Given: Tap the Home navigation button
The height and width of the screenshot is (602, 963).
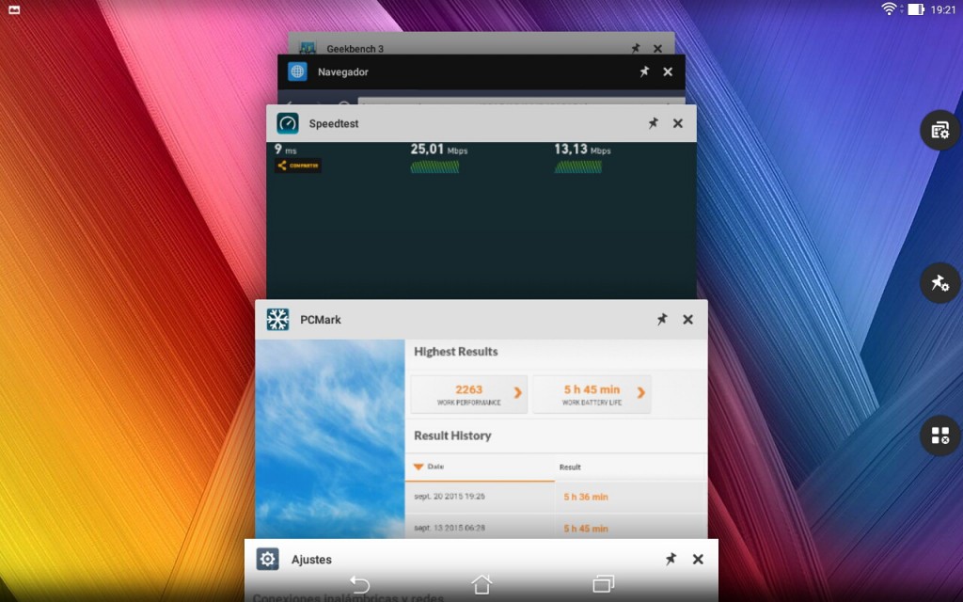Looking at the screenshot, I should click(x=481, y=584).
